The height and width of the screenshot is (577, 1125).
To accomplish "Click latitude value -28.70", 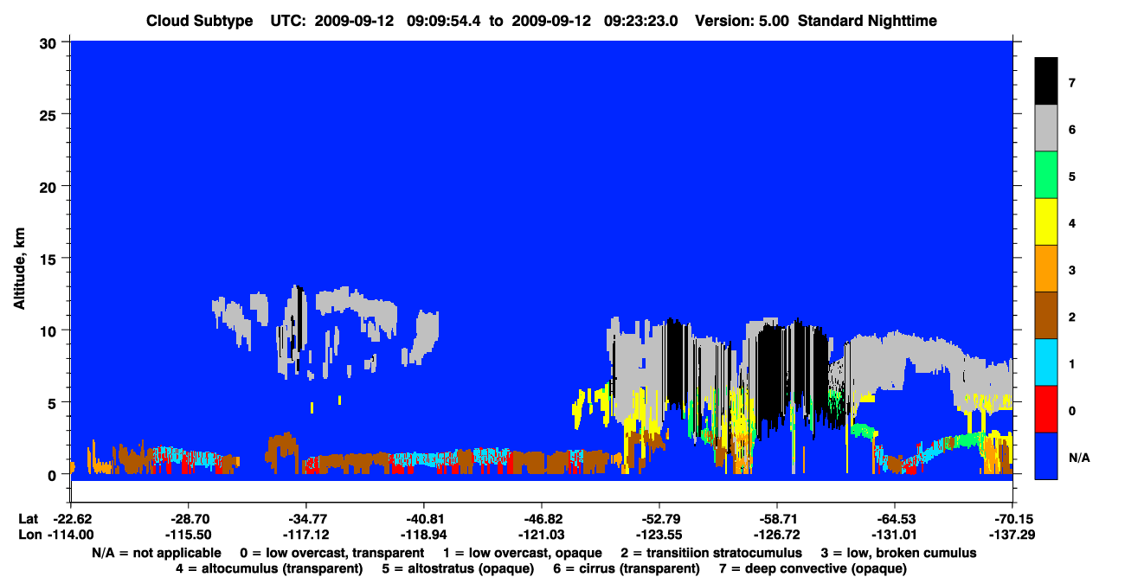I will pyautogui.click(x=188, y=518).
